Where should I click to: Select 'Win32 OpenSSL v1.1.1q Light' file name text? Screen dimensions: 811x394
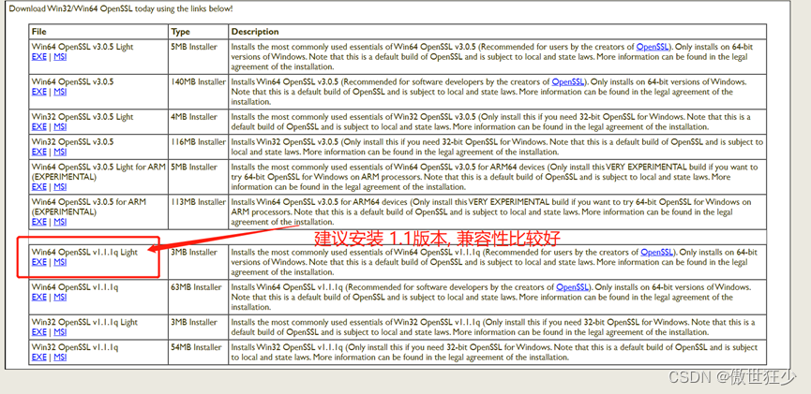[84, 322]
